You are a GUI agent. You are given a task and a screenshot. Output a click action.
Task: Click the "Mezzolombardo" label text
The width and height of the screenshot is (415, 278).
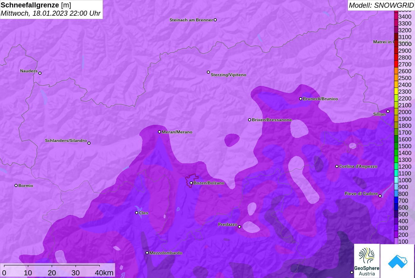click(x=166, y=253)
